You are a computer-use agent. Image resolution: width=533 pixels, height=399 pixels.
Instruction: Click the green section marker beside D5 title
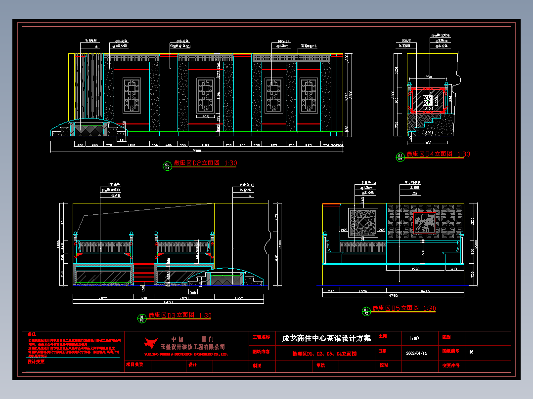[x=366, y=311]
